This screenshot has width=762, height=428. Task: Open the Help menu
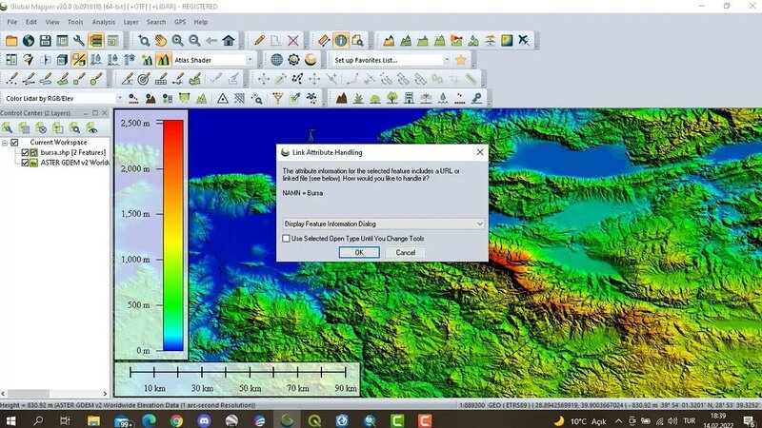tap(201, 22)
